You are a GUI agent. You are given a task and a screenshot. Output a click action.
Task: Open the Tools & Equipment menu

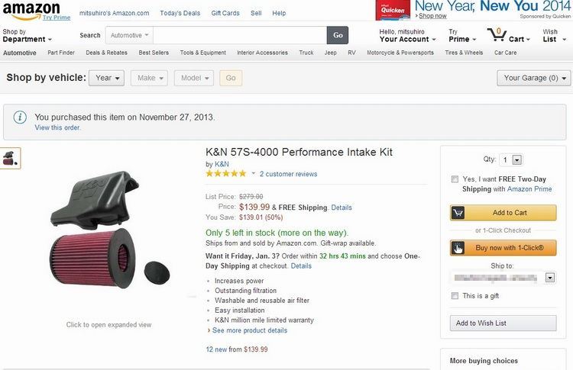tap(202, 53)
